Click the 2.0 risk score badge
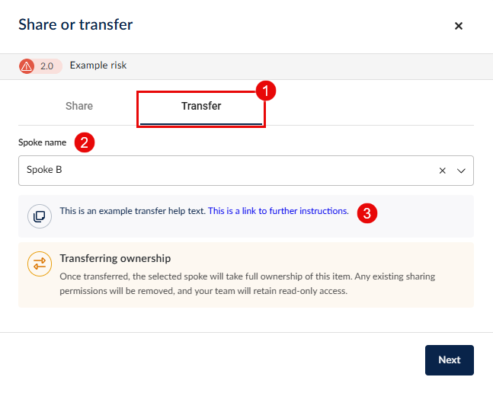The height and width of the screenshot is (393, 493). [x=47, y=66]
